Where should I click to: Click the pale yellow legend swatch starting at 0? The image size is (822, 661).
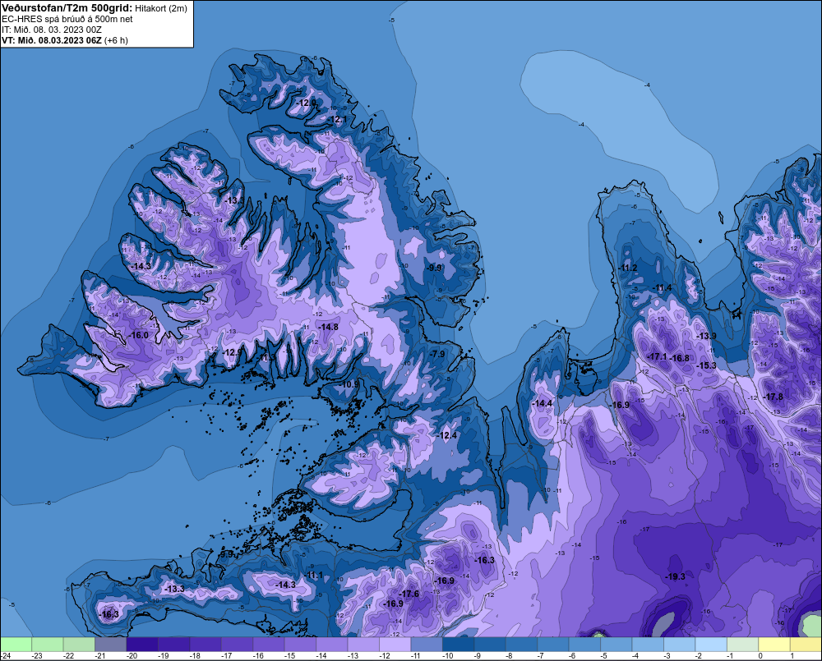[774, 644]
